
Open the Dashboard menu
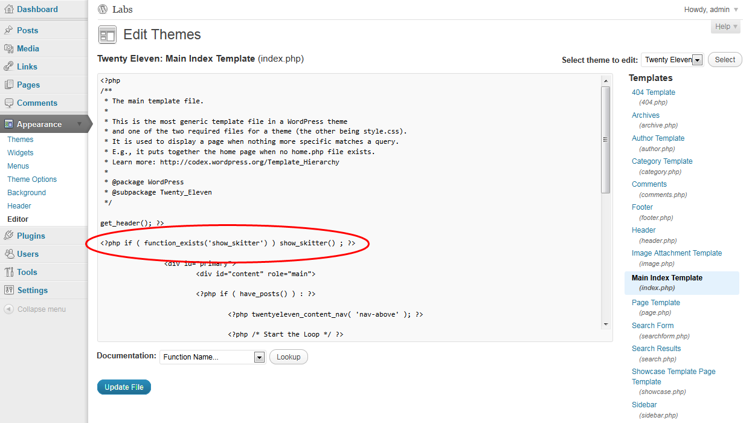37,9
